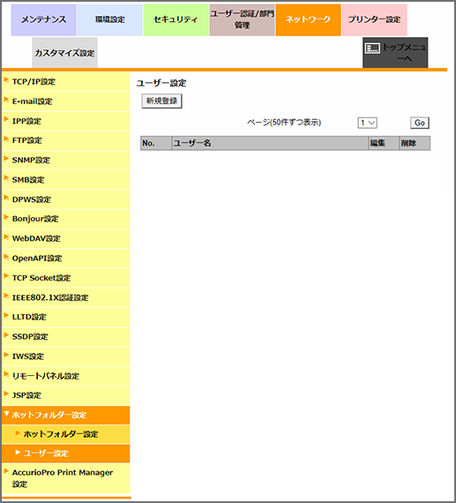456x503 pixels.
Task: Open the セキュリティ tab
Action: (176, 20)
